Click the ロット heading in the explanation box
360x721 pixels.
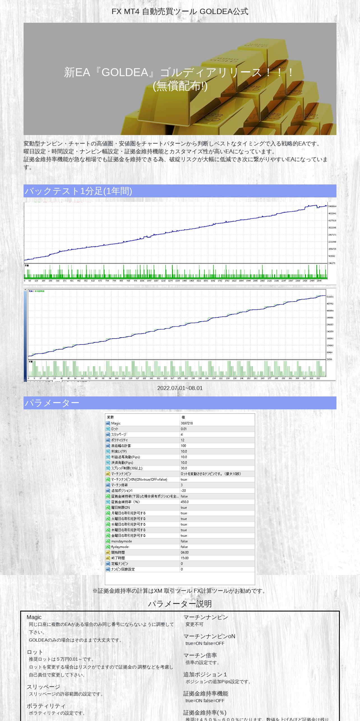(x=35, y=652)
